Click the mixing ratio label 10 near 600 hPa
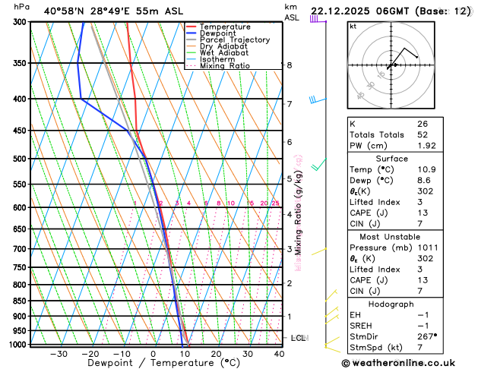The image size is (478, 369). tap(231, 203)
